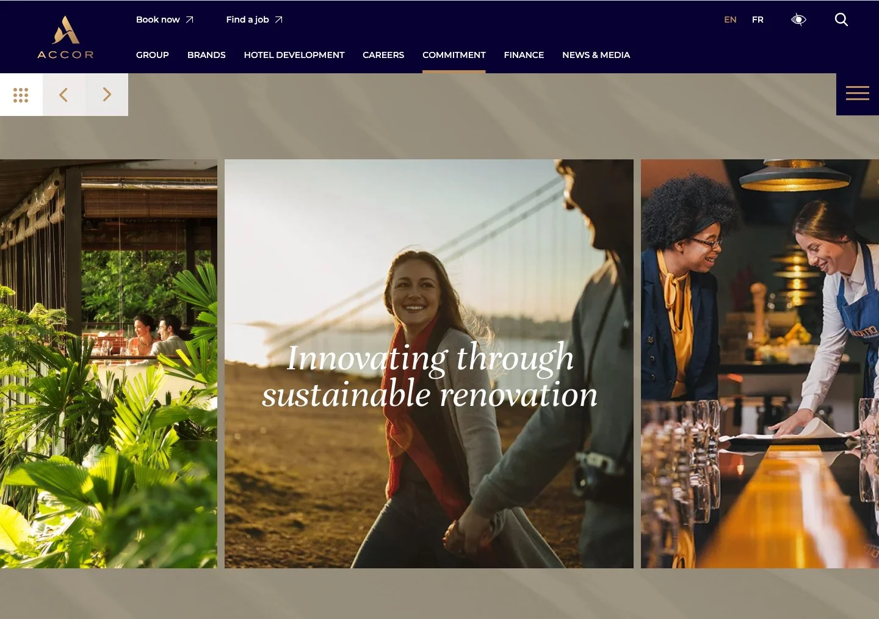Select the restaurant bar slide on the right
The height and width of the screenshot is (619, 879).
(760, 364)
